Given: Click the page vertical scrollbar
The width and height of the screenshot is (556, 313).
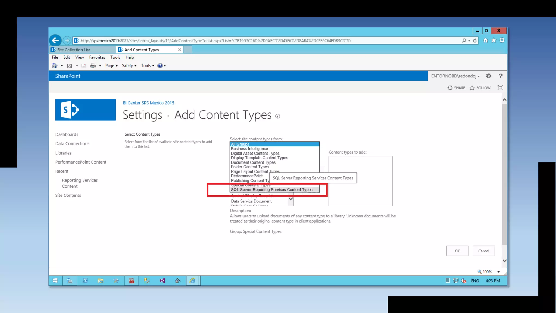Looking at the screenshot, I should pyautogui.click(x=504, y=174).
